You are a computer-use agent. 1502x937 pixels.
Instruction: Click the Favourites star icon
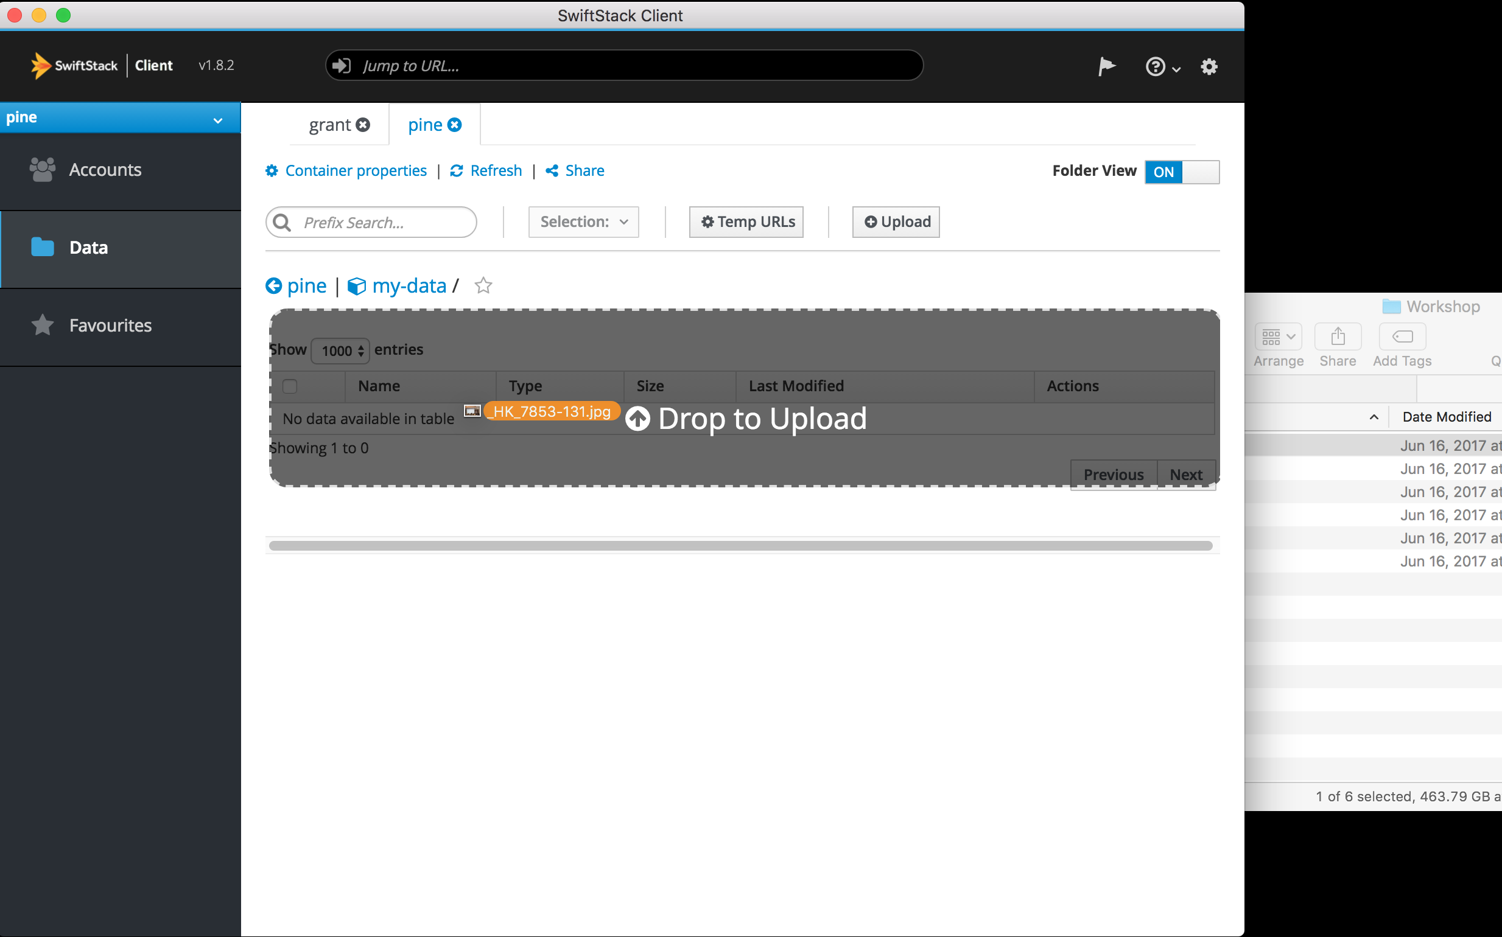tap(43, 326)
